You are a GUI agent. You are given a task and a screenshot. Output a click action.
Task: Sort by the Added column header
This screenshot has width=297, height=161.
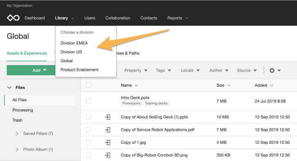point(264,85)
